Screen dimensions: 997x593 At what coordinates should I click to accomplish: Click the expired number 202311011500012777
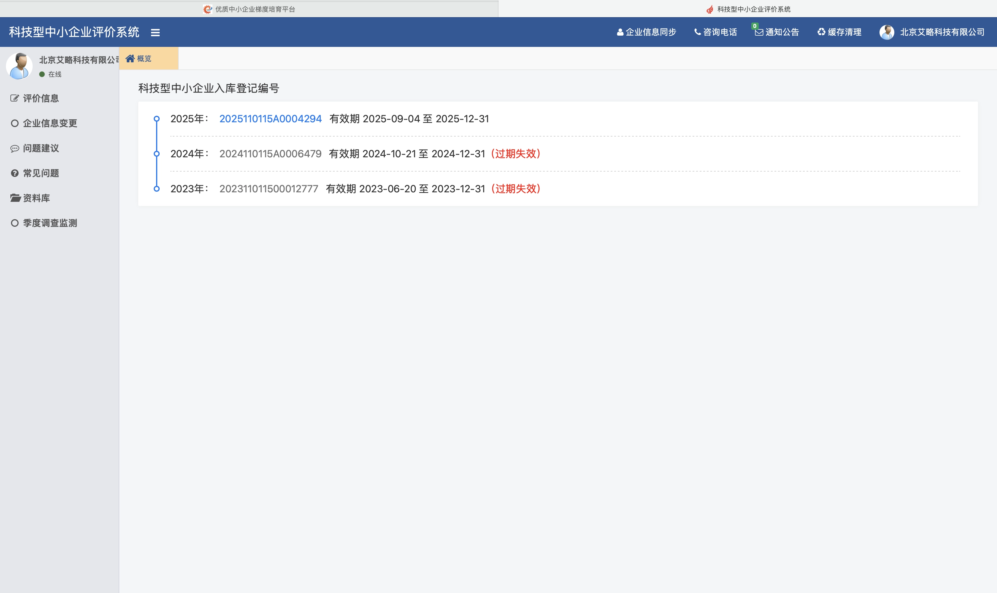[x=269, y=188]
